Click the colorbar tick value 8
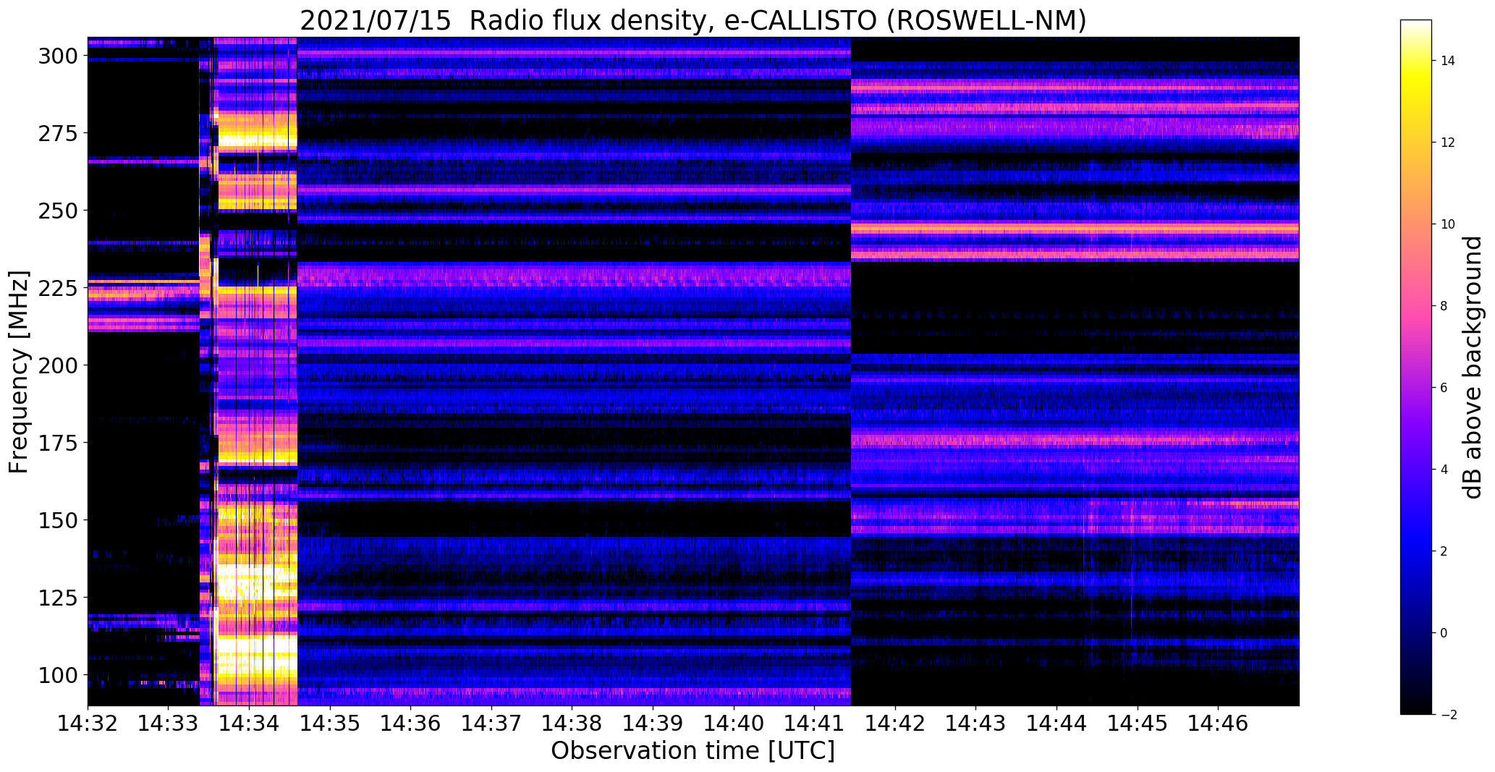Viewport: 1495px width, 772px height. pyautogui.click(x=1444, y=306)
